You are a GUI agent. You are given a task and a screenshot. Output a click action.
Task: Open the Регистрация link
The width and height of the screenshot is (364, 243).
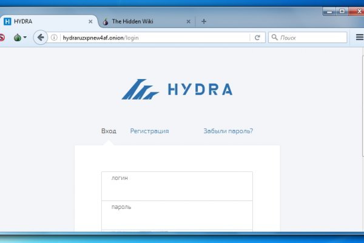pyautogui.click(x=149, y=131)
